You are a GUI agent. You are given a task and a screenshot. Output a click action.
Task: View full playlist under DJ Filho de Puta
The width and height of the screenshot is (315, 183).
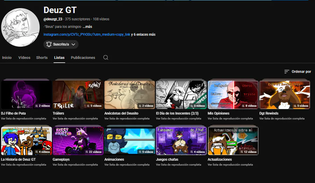[x=23, y=118]
